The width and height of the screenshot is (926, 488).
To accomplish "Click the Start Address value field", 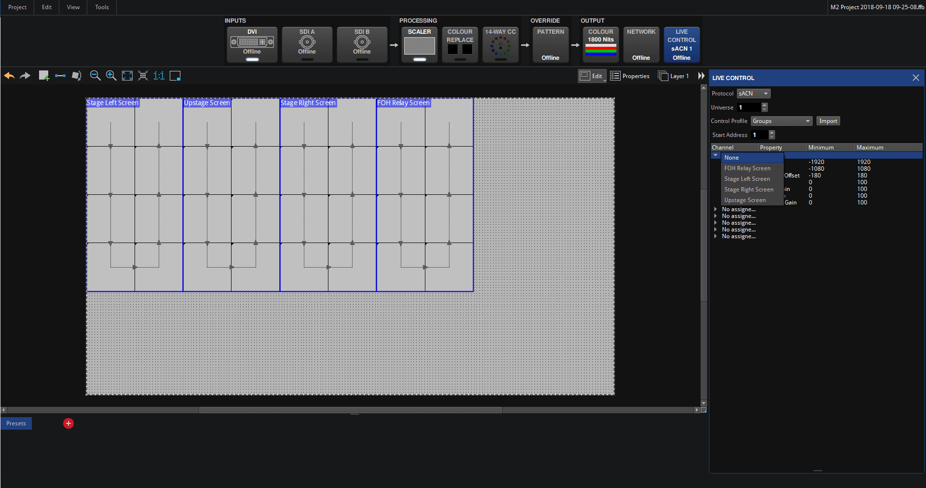I will pos(760,135).
